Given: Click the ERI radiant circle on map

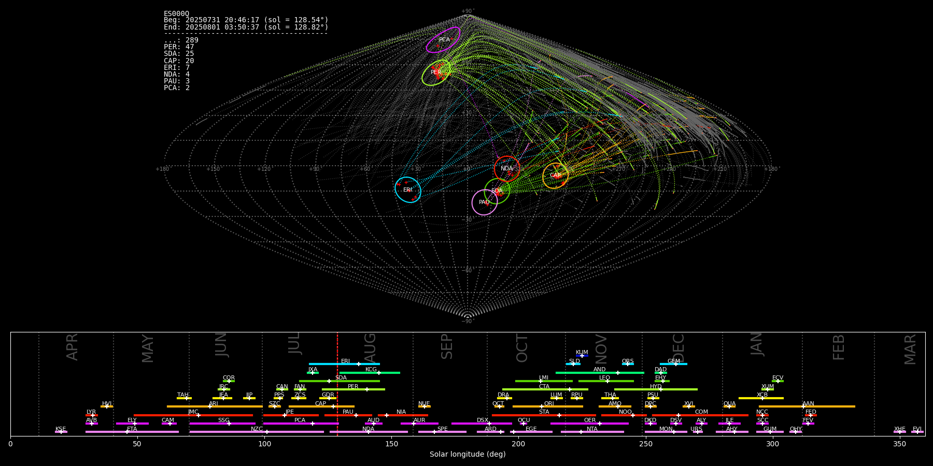Looking at the screenshot, I should 408,190.
